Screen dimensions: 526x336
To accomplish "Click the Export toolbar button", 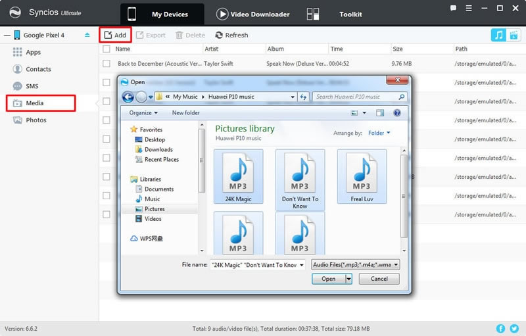I will 151,35.
